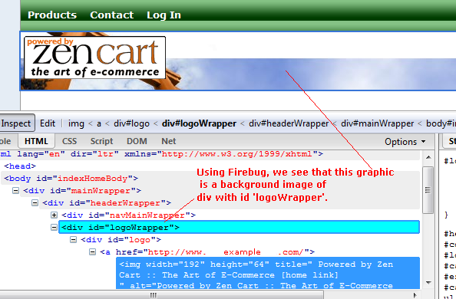
Task: Switch to the HTML tab
Action: click(x=36, y=141)
